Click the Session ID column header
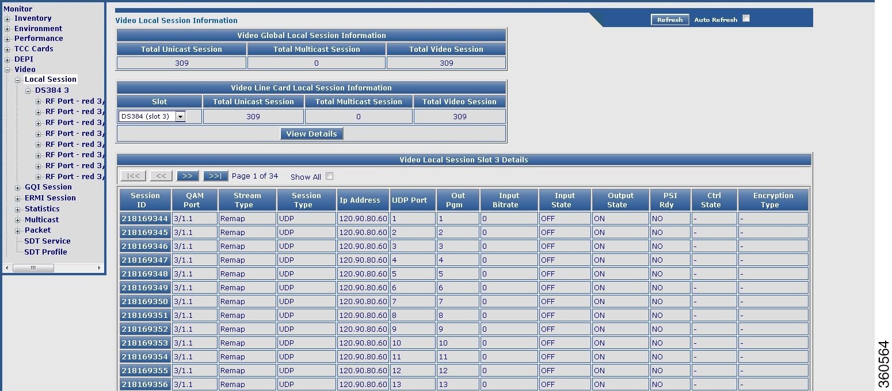This screenshot has width=892, height=391. pyautogui.click(x=145, y=200)
